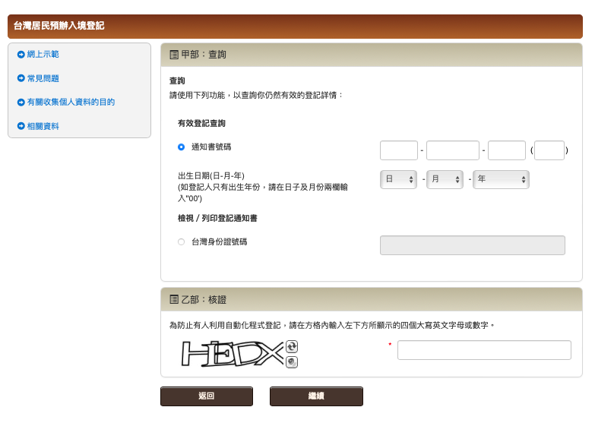
Task: Open the 日 day dropdown
Action: (x=398, y=179)
